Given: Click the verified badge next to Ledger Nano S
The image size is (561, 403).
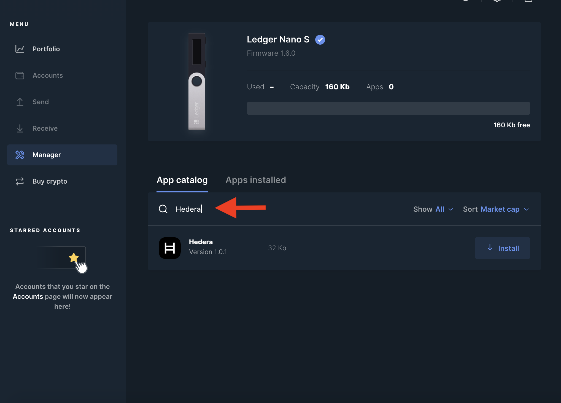Looking at the screenshot, I should pos(320,40).
